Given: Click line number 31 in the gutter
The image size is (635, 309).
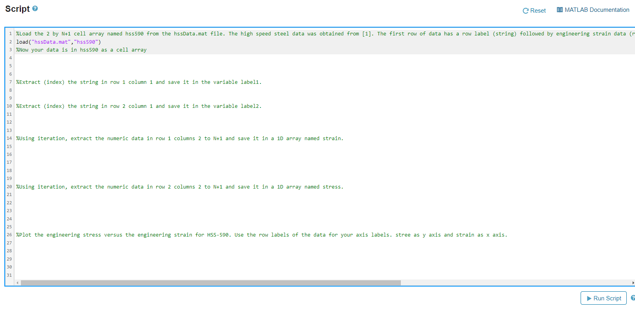Looking at the screenshot, I should pyautogui.click(x=9, y=275).
